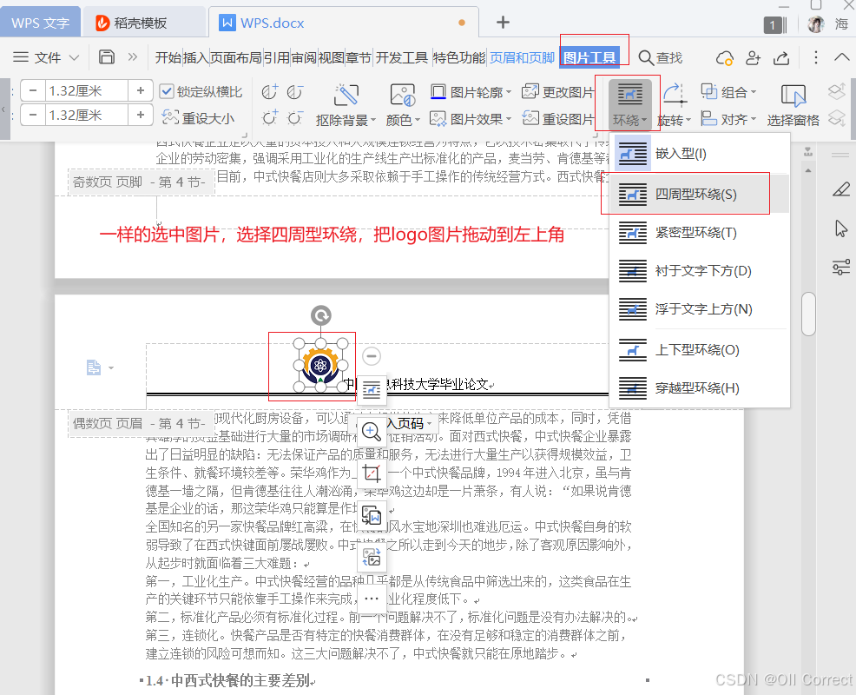This screenshot has width=856, height=695.
Task: Click the 查找 search button
Action: (x=661, y=57)
